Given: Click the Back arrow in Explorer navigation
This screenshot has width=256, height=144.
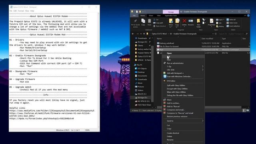Looking at the screenshot, I should coord(133,34).
